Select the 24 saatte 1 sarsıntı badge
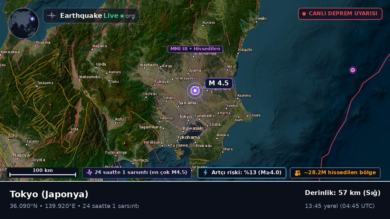Viewport: 390px width, 219px height. click(x=137, y=173)
